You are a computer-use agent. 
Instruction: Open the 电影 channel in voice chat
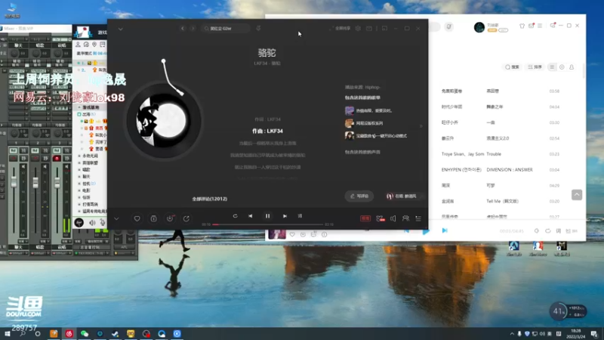[x=86, y=190]
